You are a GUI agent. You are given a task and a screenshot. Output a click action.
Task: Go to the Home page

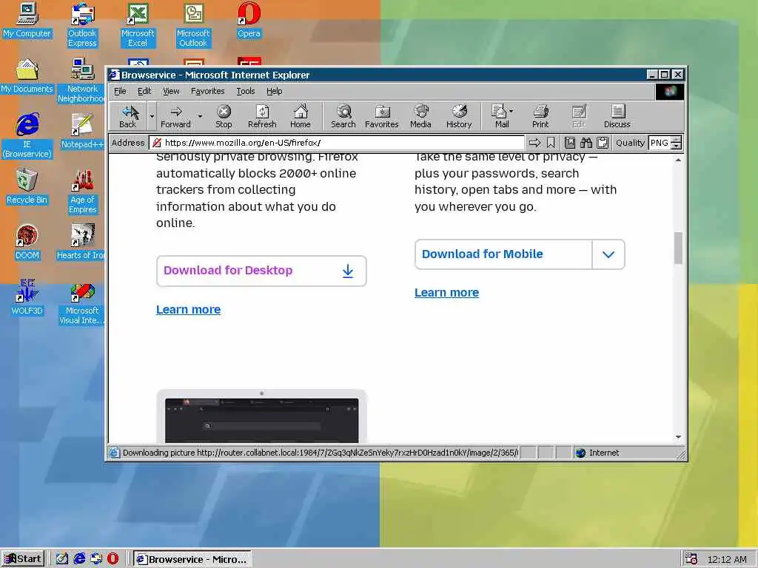(x=301, y=116)
